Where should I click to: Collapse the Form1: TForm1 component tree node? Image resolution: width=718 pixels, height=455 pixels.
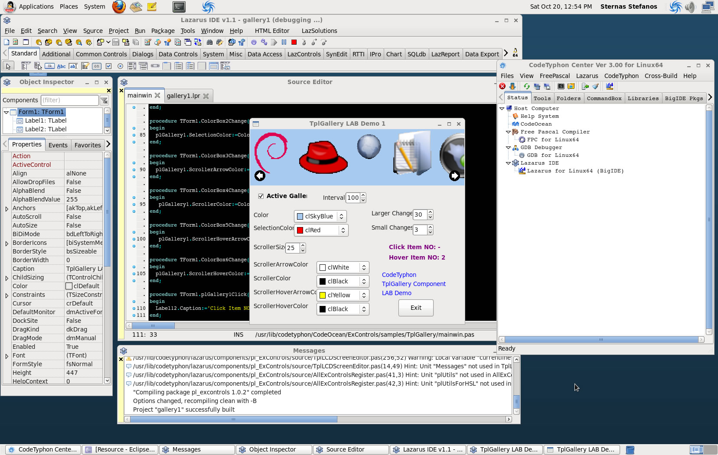tap(7, 112)
